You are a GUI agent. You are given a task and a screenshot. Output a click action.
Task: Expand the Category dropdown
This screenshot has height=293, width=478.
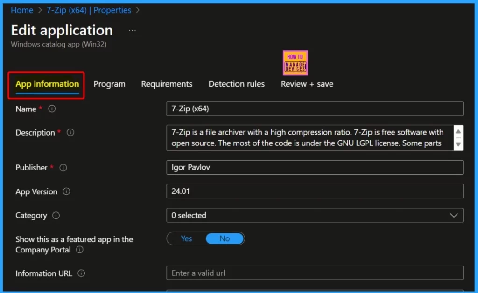coord(315,215)
